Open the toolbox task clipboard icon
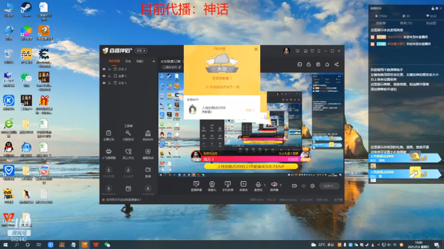Screen dimensions: 444x249 tap(108, 133)
